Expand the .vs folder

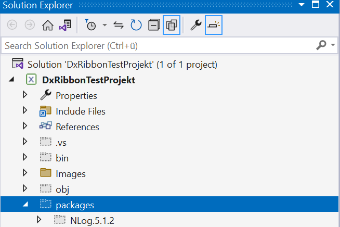(25, 142)
